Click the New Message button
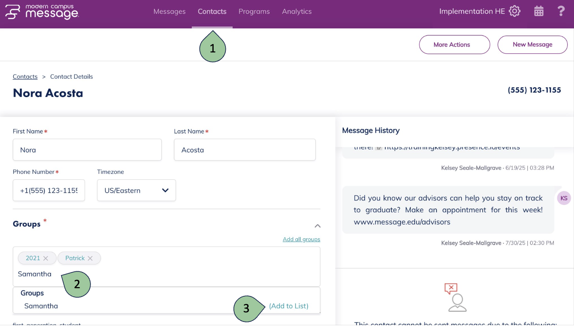Image resolution: width=574 pixels, height=330 pixels. click(x=532, y=45)
